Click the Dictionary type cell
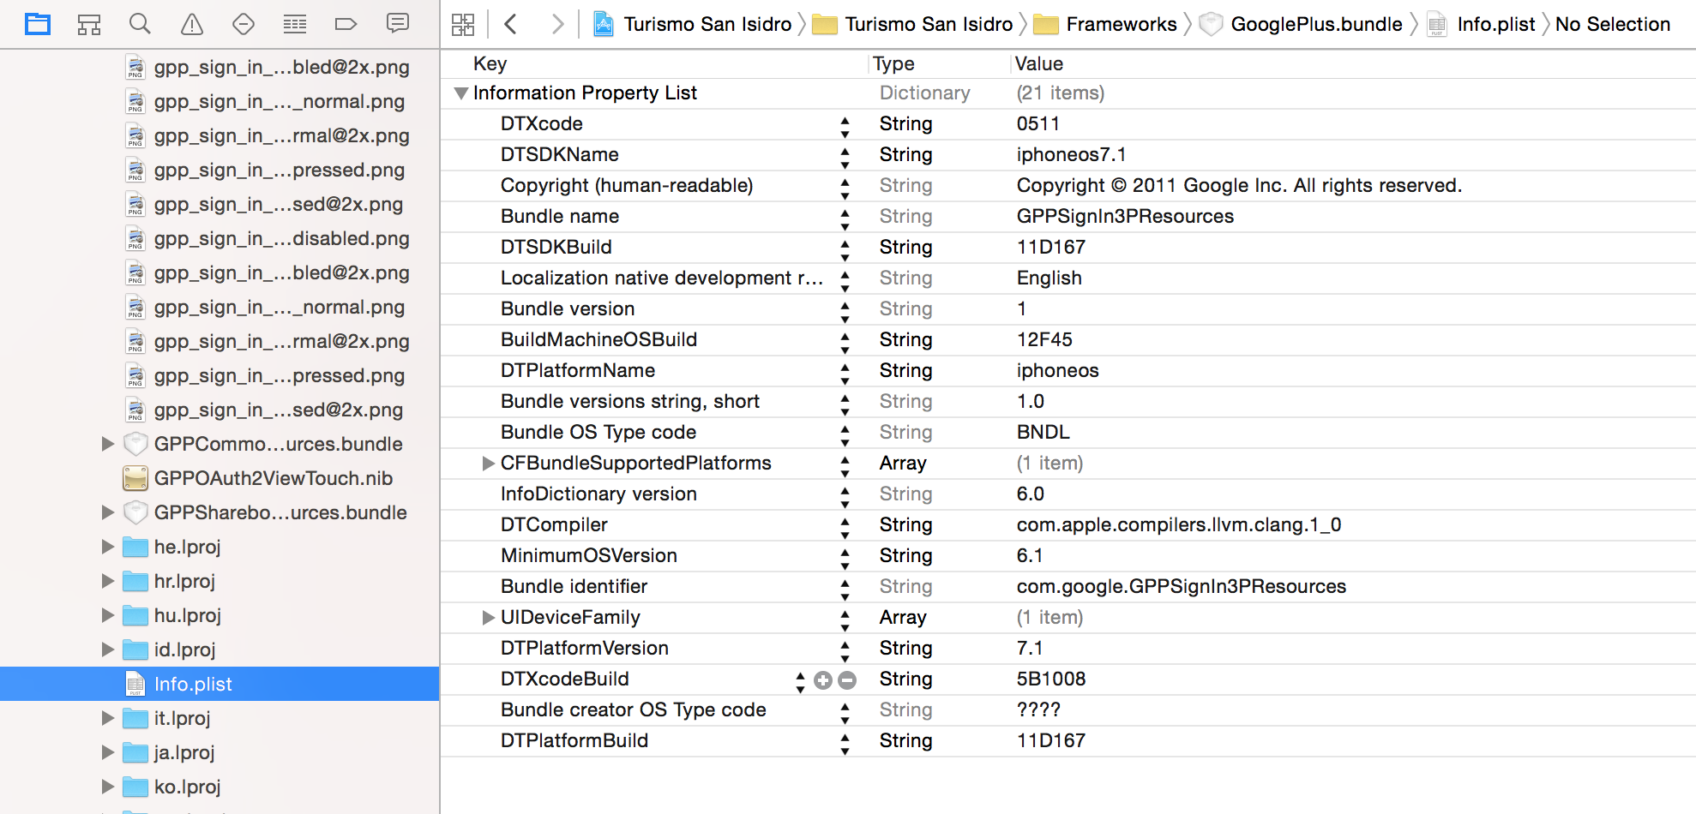 [x=925, y=93]
